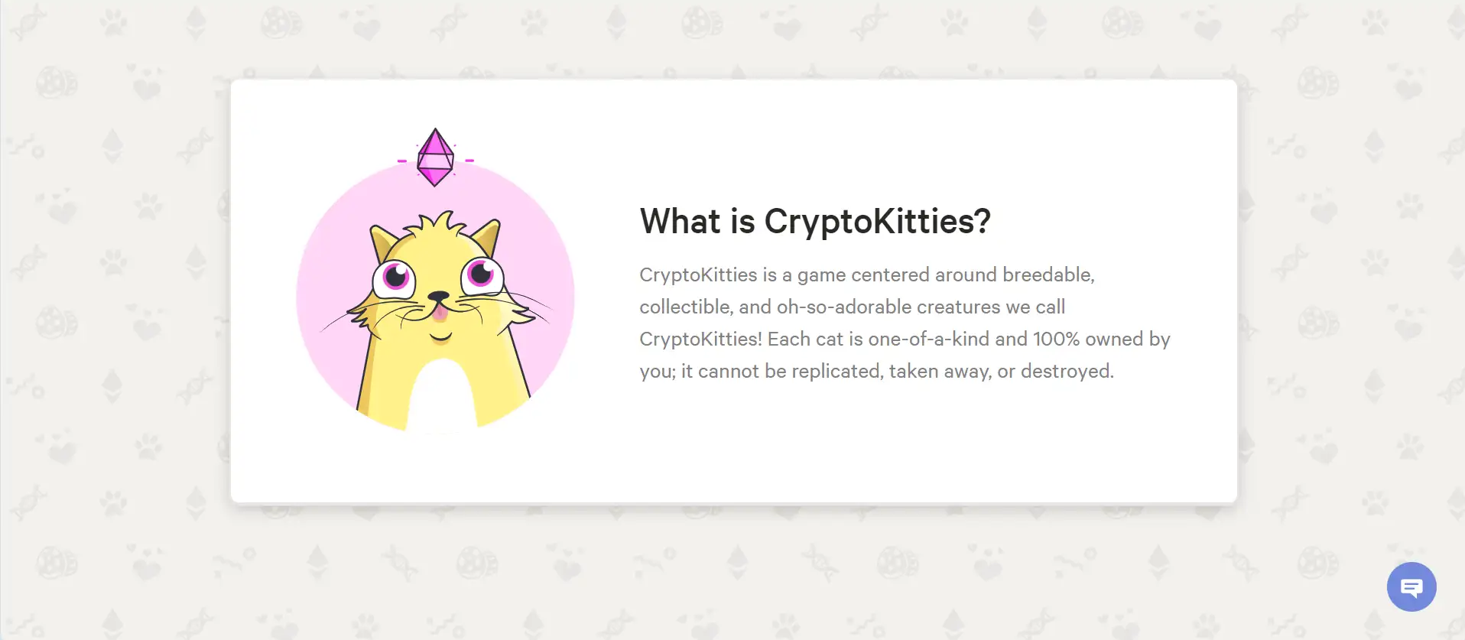Click "CryptoKitties!" at the third line's start
Viewport: 1465px width, 640px height.
(700, 339)
